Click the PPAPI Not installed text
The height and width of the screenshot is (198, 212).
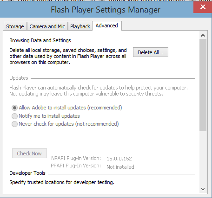(x=120, y=167)
